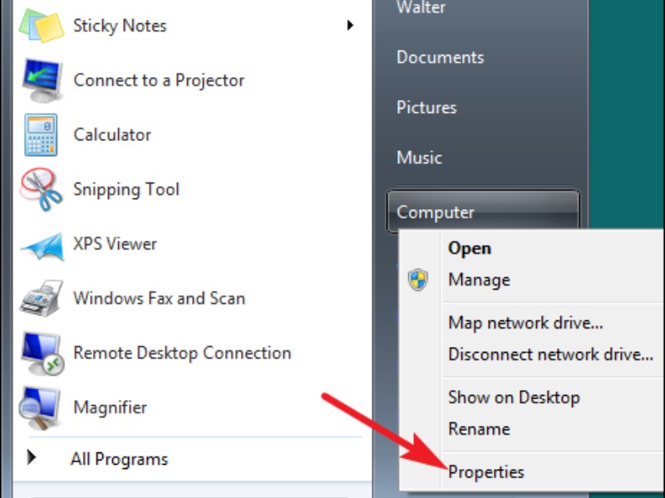Click the Calculator program name
This screenshot has width=665, height=498.
[x=112, y=135]
